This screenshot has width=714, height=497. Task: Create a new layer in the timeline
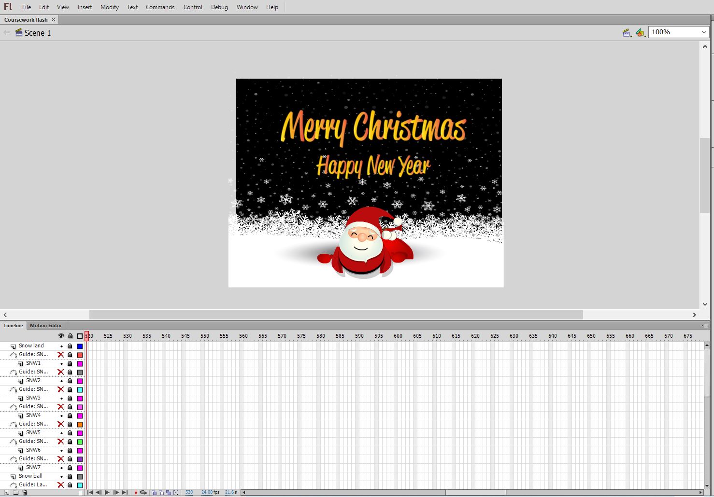pos(6,492)
